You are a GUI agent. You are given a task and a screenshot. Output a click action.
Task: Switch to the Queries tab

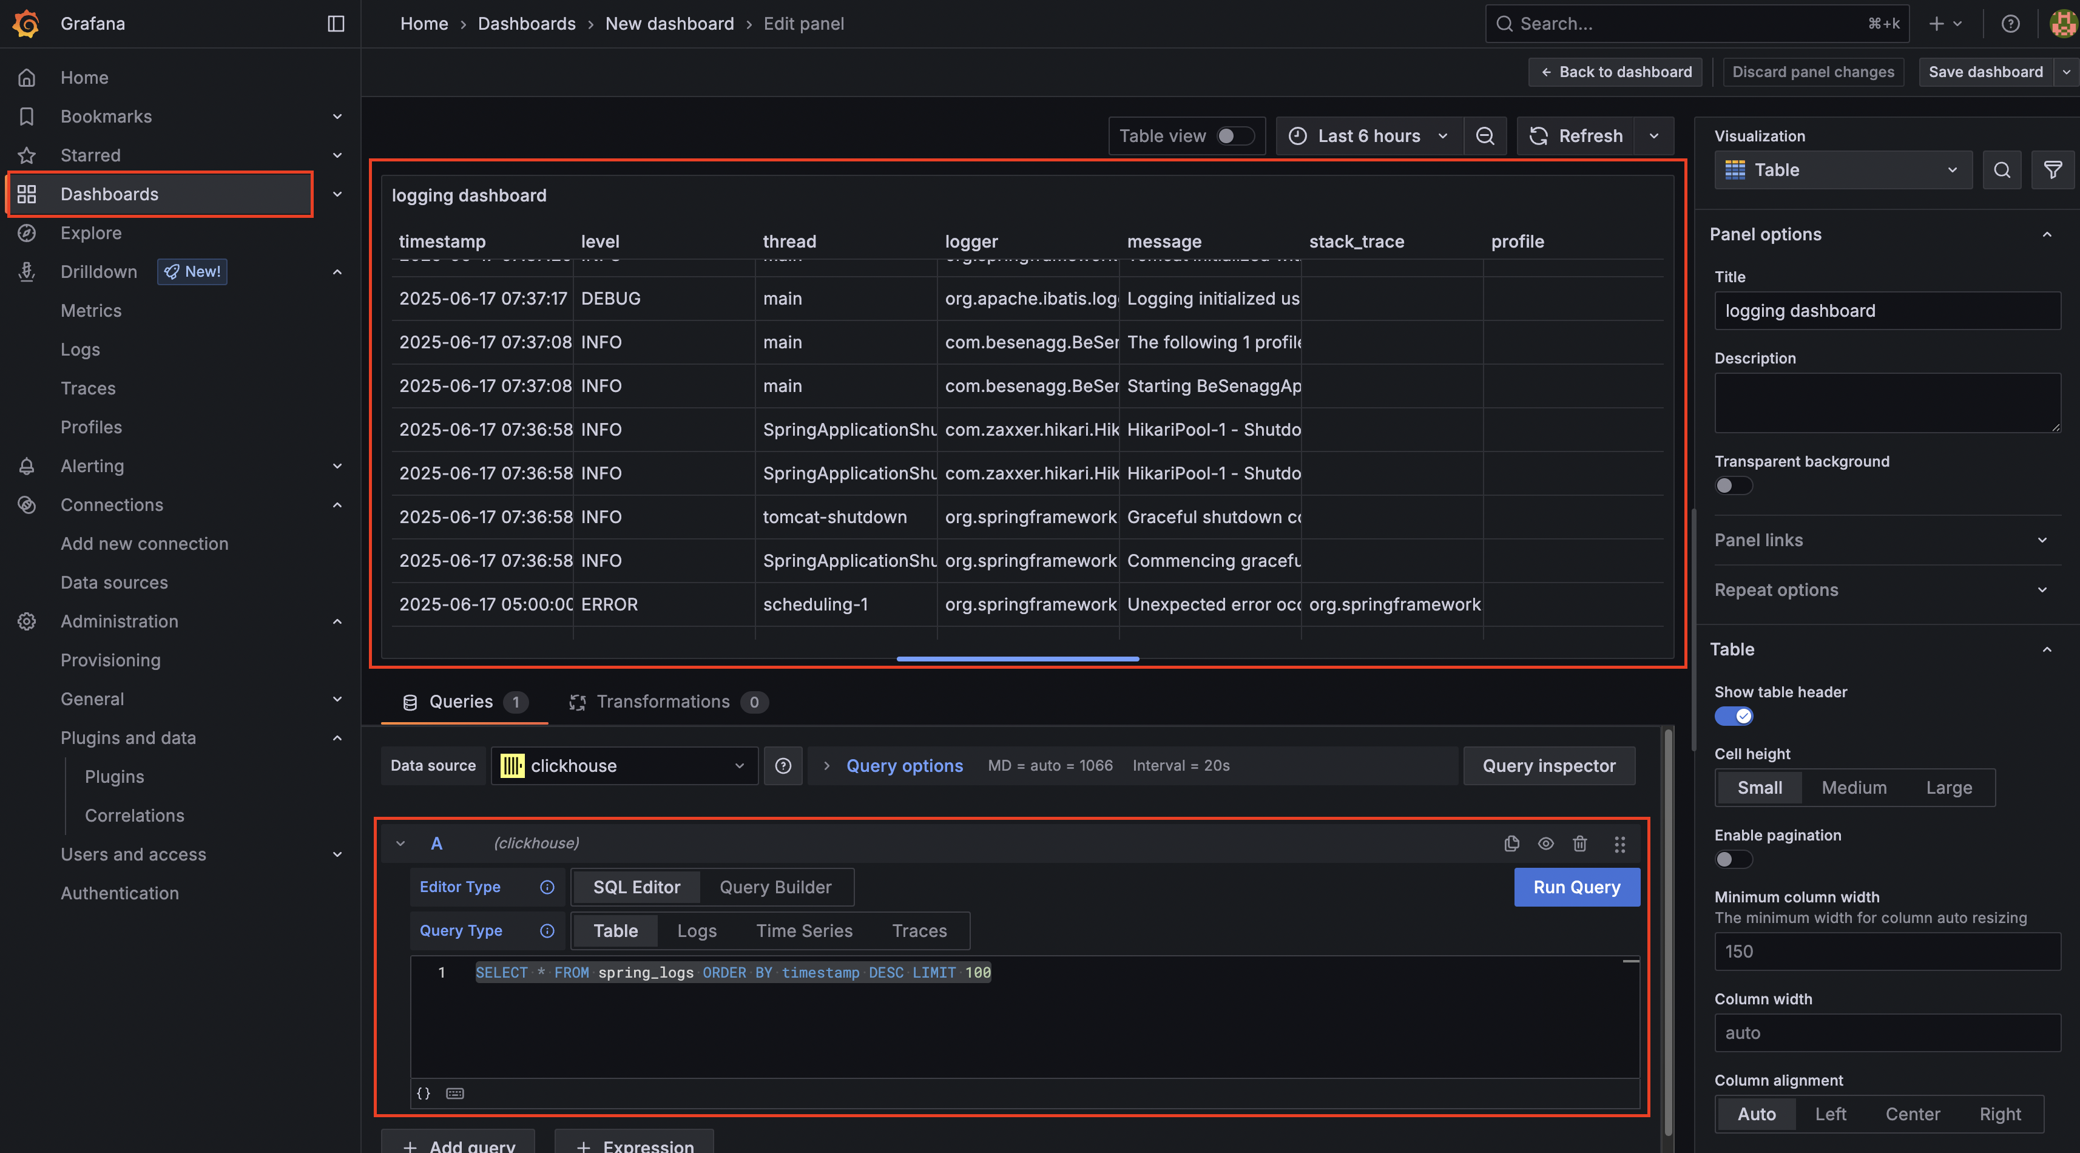(465, 702)
